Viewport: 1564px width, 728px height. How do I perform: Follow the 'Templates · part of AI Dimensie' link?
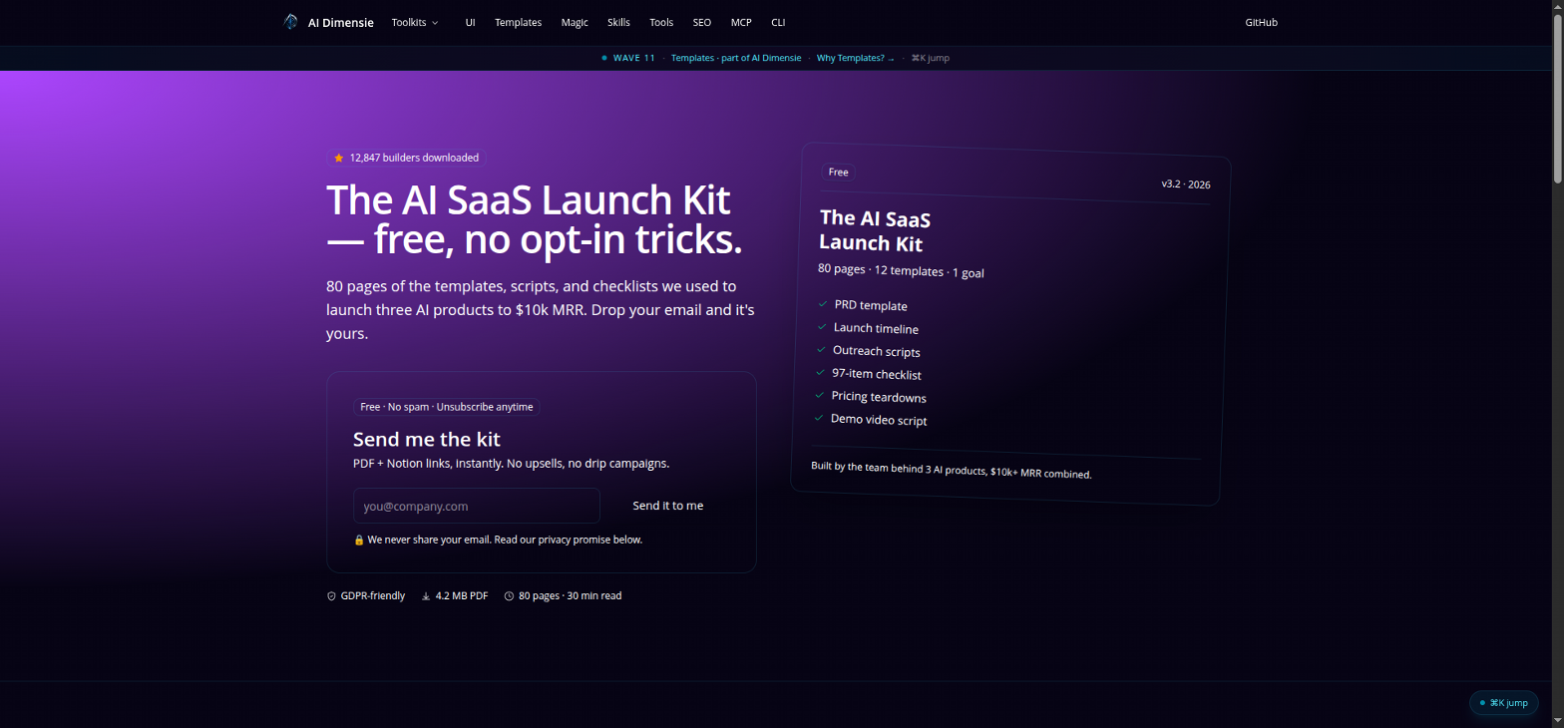pyautogui.click(x=736, y=58)
